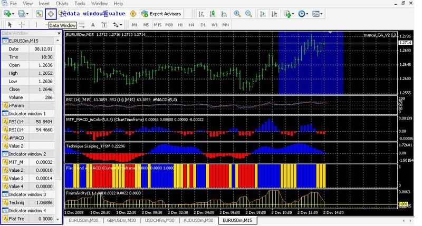Switch chart to candlesticks type

(x=213, y=14)
